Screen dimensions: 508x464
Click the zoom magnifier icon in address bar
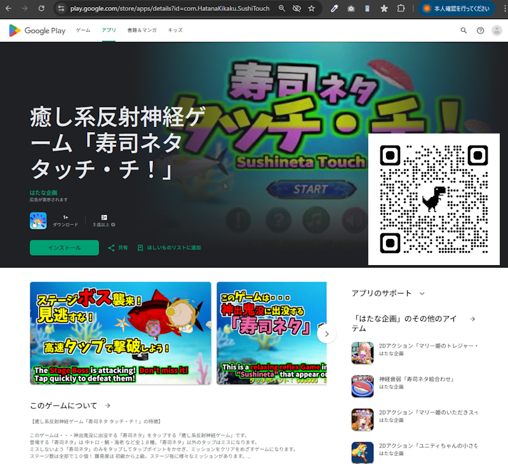282,8
